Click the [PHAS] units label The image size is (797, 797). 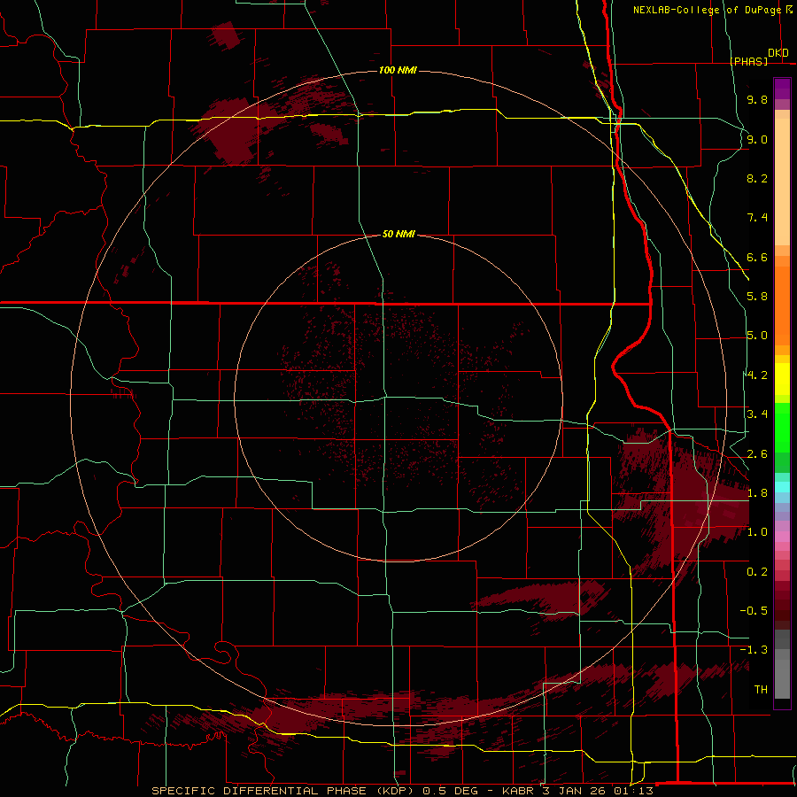(x=748, y=61)
